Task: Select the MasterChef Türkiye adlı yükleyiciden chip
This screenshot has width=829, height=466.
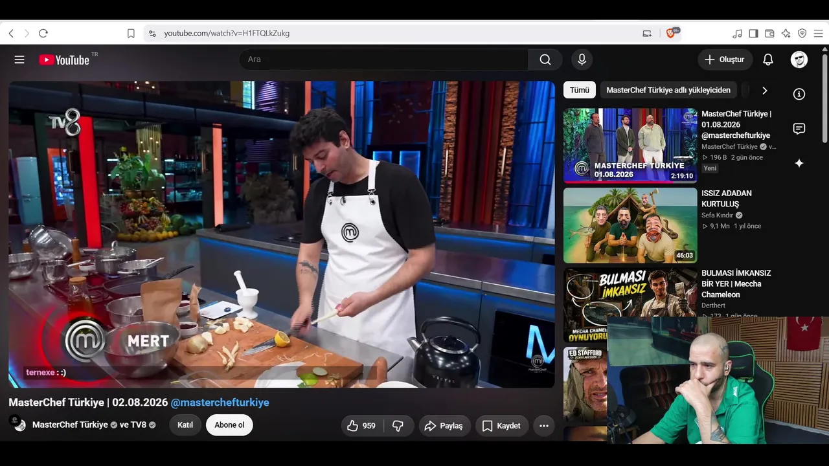Action: (x=668, y=90)
